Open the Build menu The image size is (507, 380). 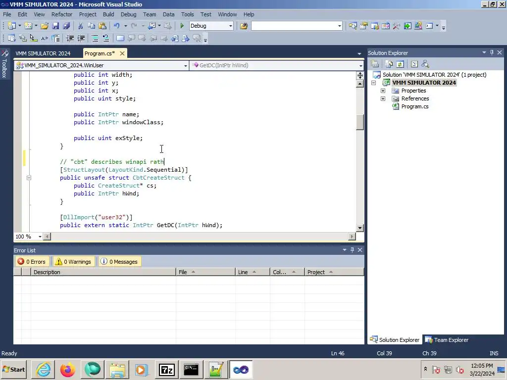(108, 14)
